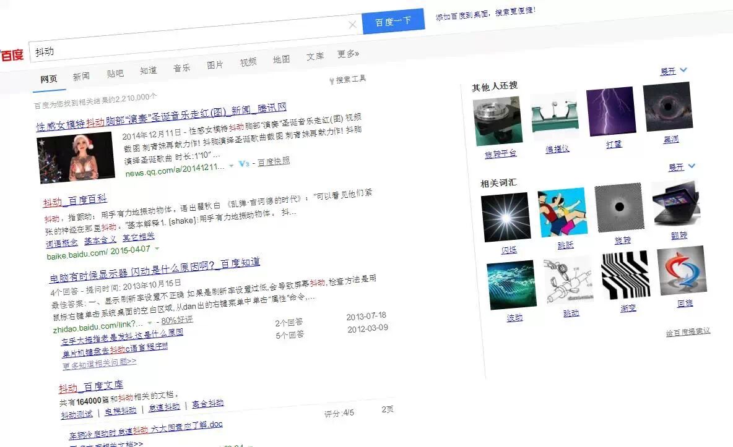Select the 网页 tab
Image resolution: width=733 pixels, height=447 pixels.
click(49, 79)
